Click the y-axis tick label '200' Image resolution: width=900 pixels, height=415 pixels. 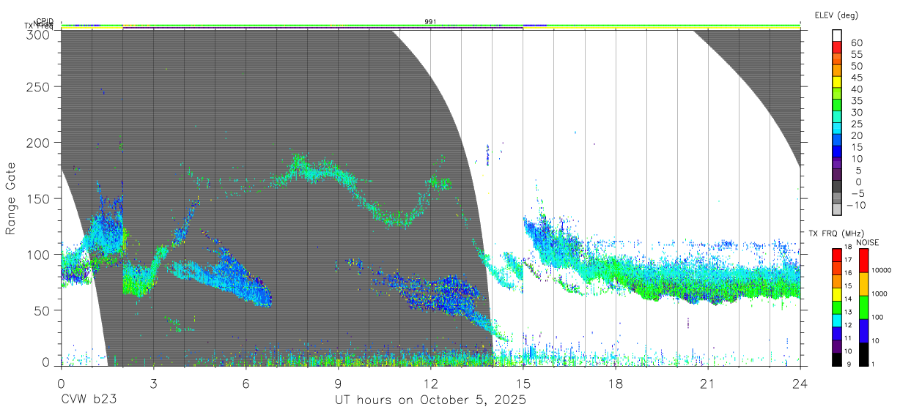40,142
